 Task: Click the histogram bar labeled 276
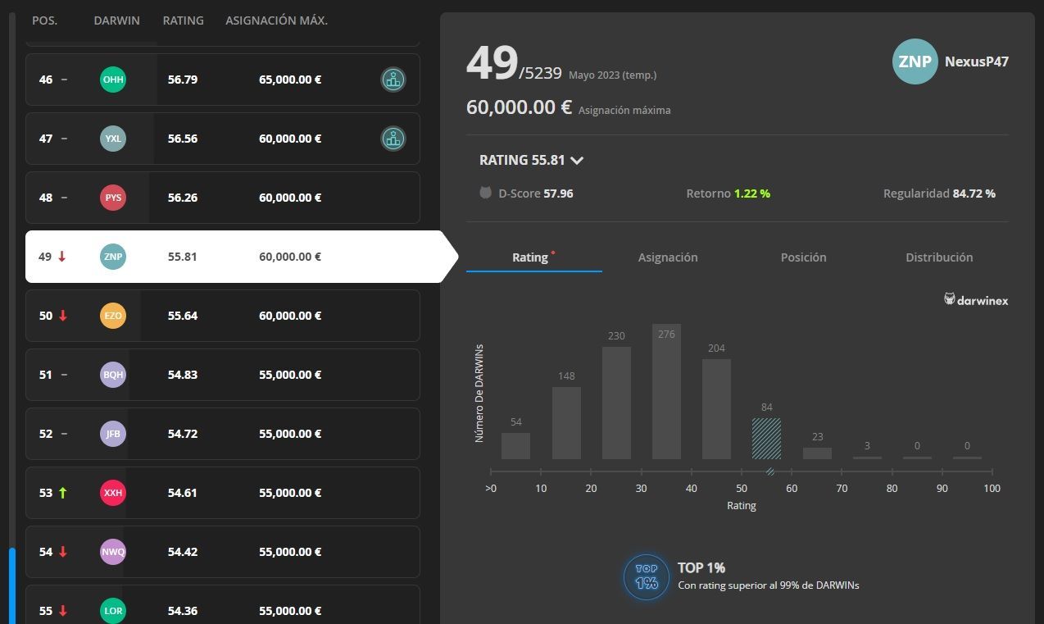[666, 392]
